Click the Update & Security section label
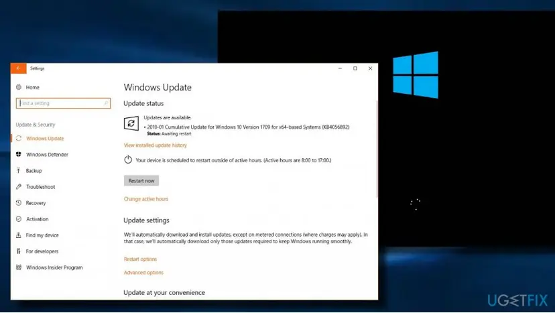555x313 pixels. 36,125
